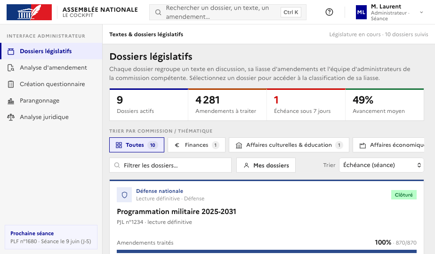This screenshot has height=254, width=435.
Task: Select Affaires culturelles & éducation filter
Action: [289, 145]
